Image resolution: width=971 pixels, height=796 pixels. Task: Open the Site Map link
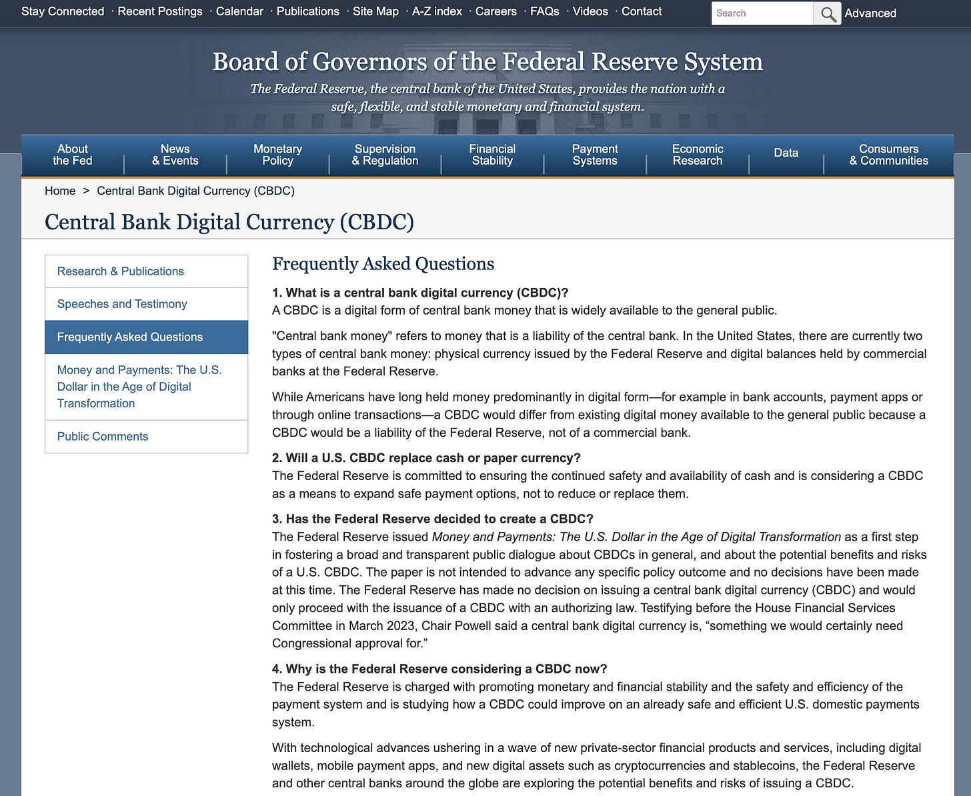pos(375,11)
